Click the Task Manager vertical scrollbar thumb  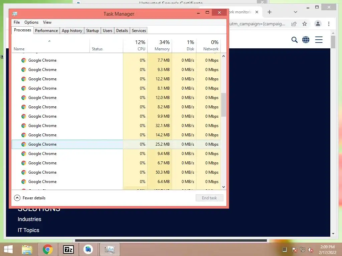click(223, 105)
